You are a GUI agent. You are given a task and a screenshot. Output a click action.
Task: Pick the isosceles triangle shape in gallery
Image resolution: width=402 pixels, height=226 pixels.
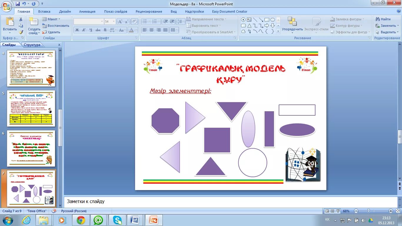tap(249, 26)
